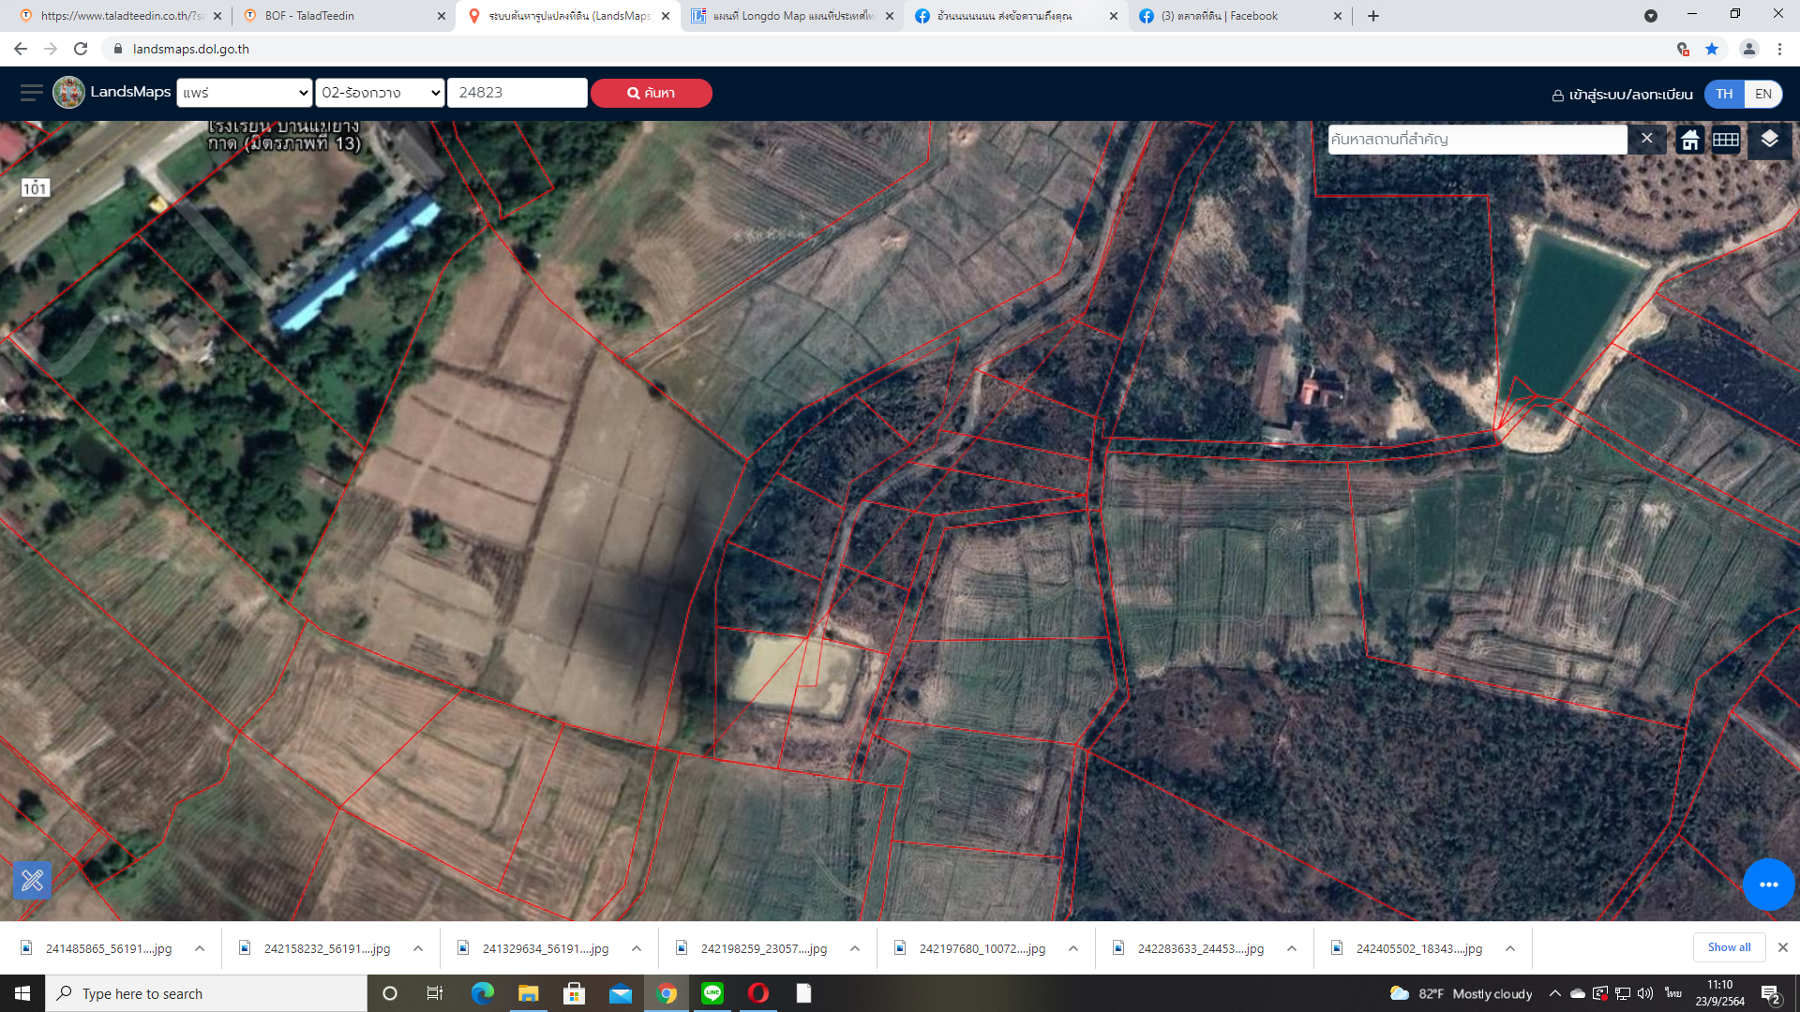The height and width of the screenshot is (1012, 1800).
Task: Click Show all downloads
Action: point(1729,947)
